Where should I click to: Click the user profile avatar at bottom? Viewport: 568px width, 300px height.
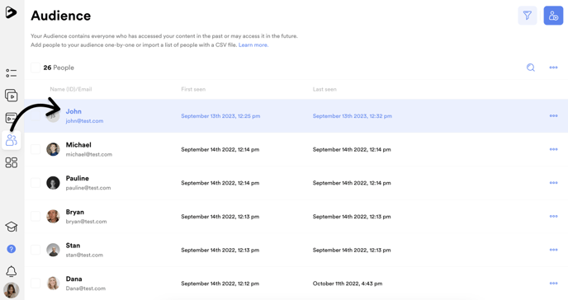click(12, 290)
